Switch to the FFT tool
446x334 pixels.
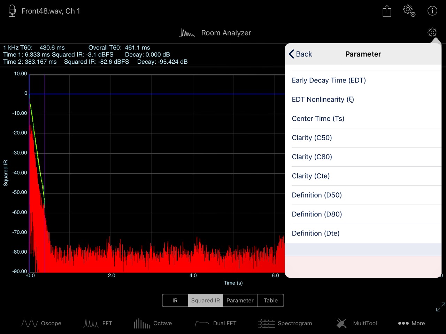(98, 323)
